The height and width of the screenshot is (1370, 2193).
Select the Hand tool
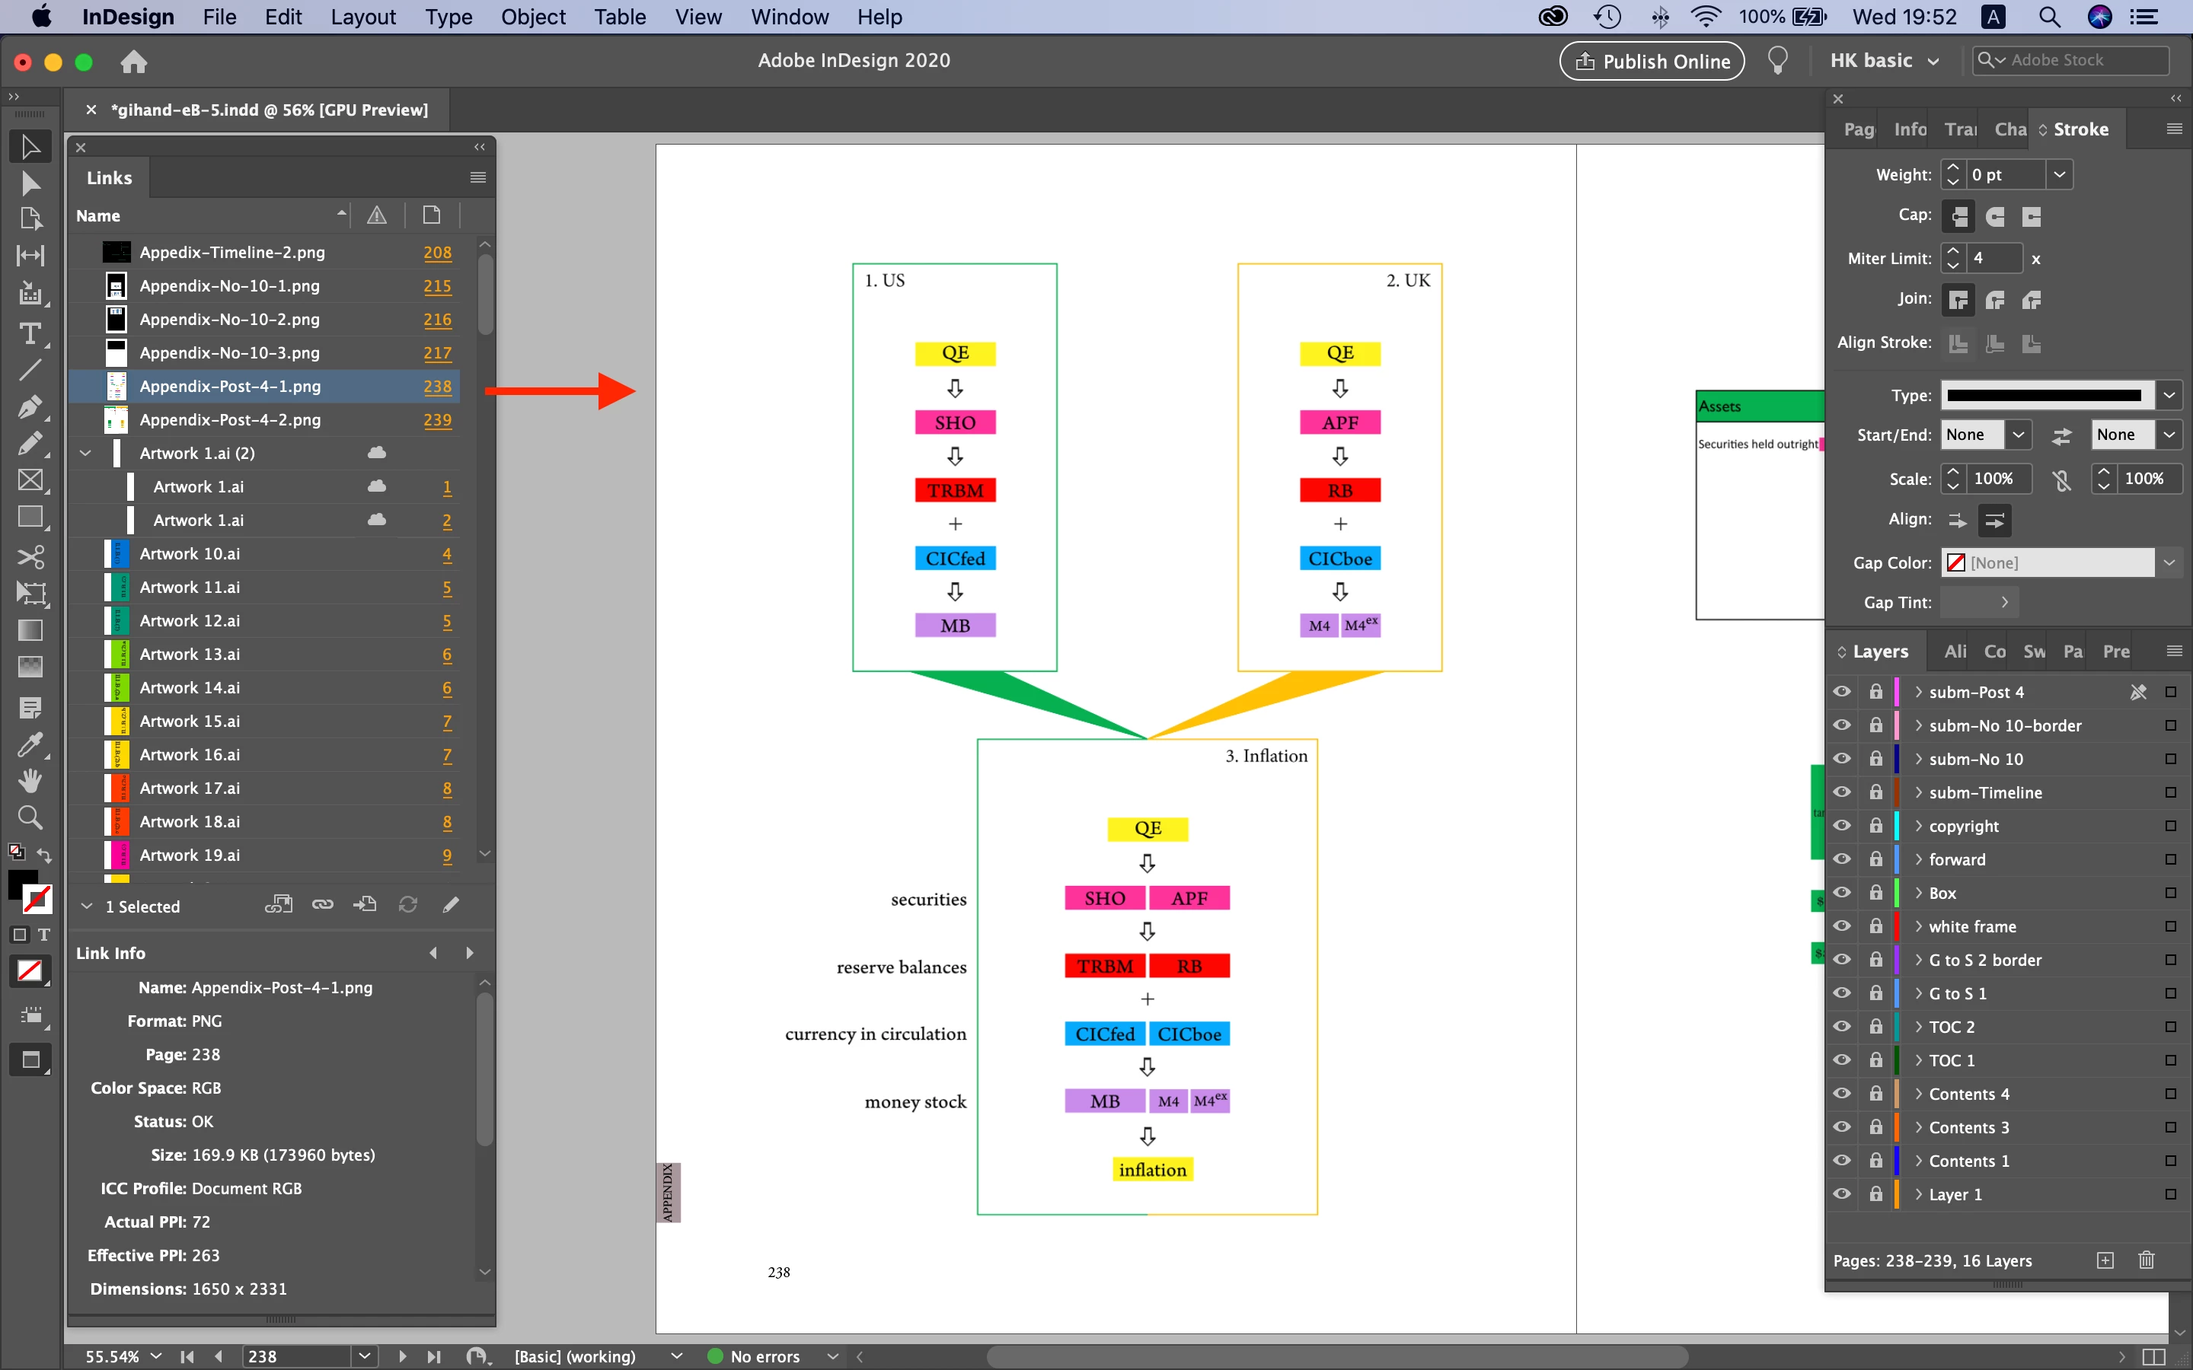[x=30, y=780]
